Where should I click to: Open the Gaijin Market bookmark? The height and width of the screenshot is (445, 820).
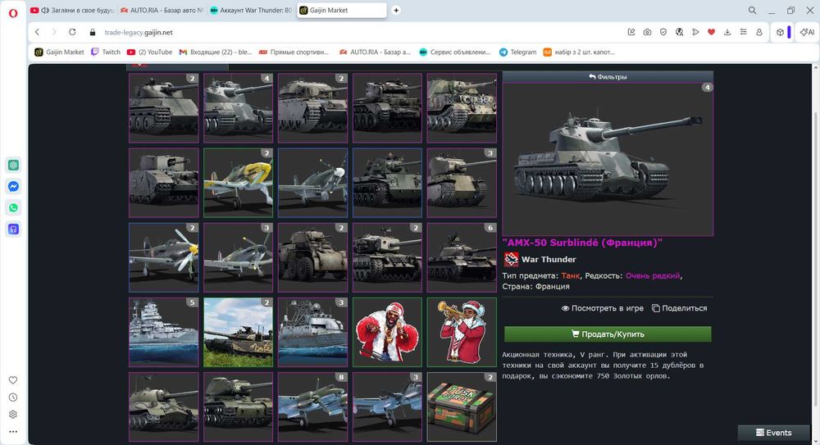click(x=59, y=52)
